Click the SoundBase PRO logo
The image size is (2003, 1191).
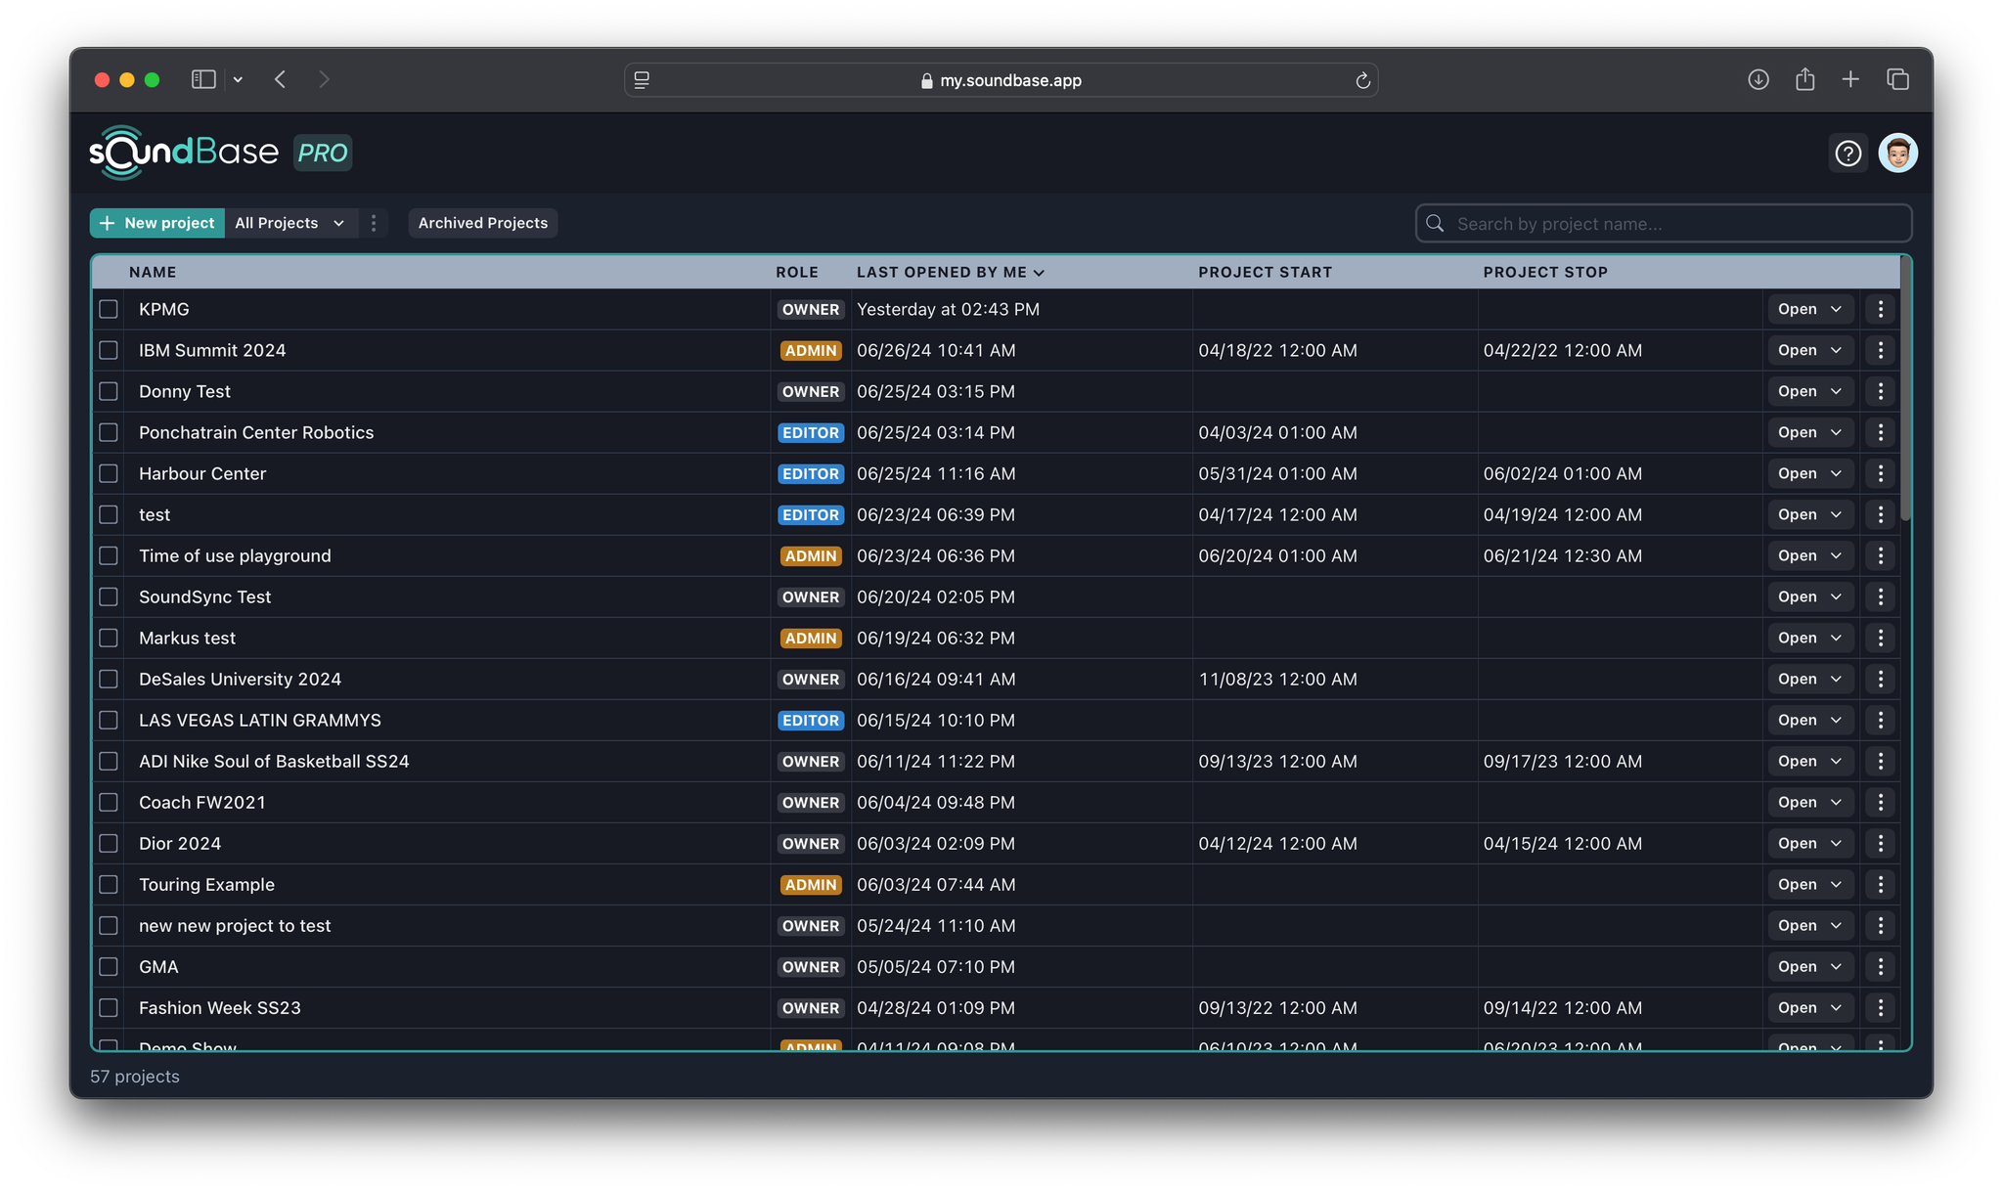[221, 153]
